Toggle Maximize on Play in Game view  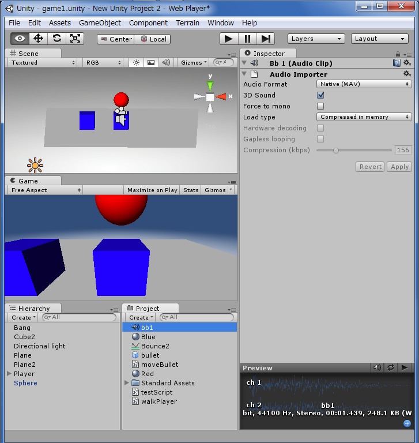coord(152,190)
